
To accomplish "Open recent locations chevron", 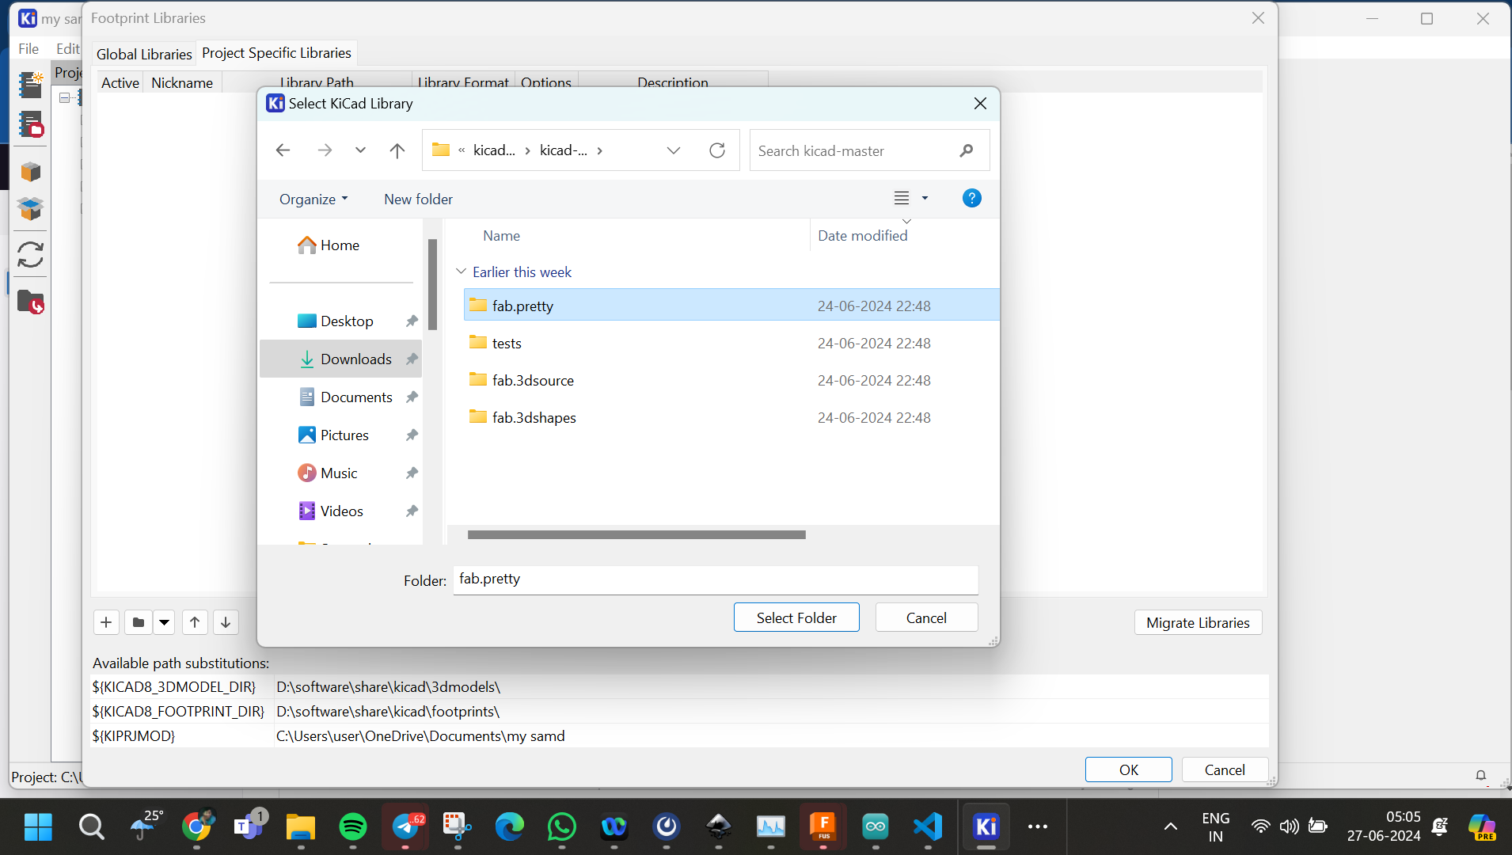I will [360, 150].
